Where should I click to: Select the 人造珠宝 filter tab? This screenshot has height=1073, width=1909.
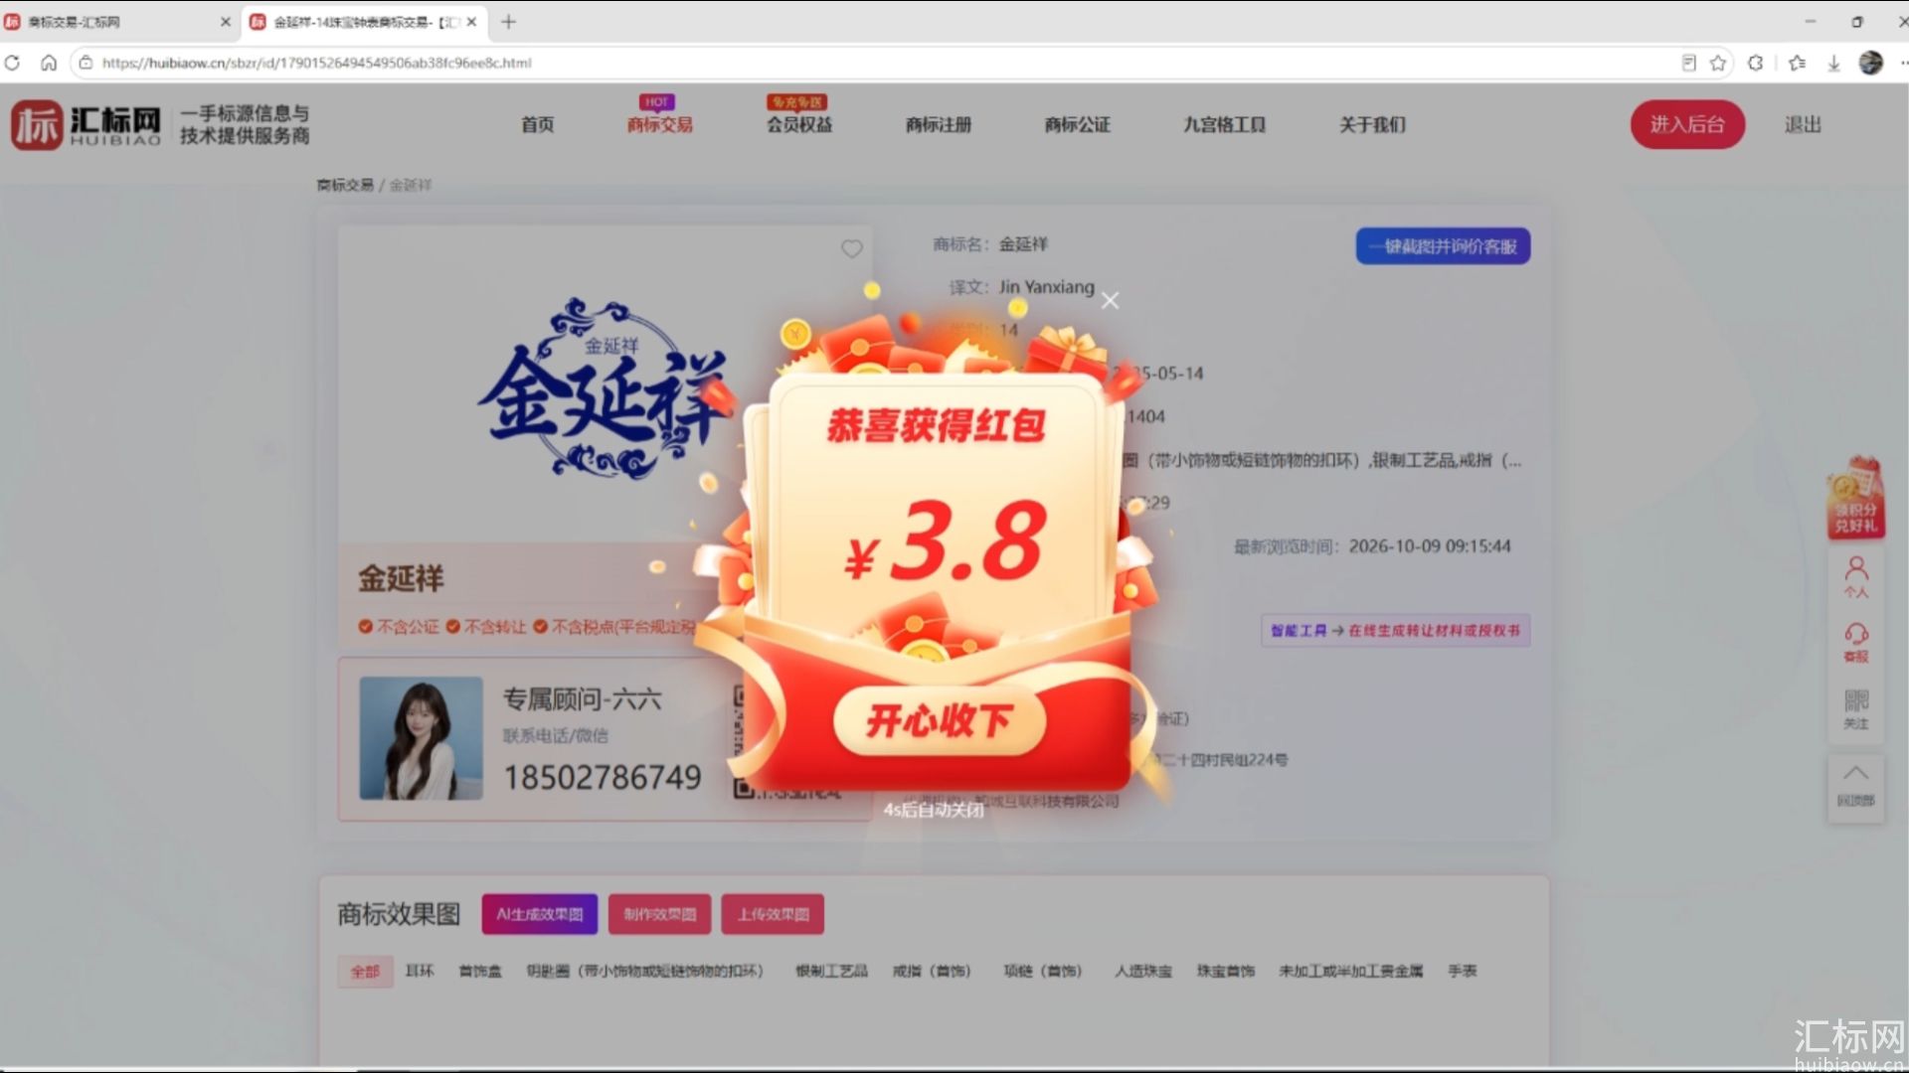(x=1143, y=971)
